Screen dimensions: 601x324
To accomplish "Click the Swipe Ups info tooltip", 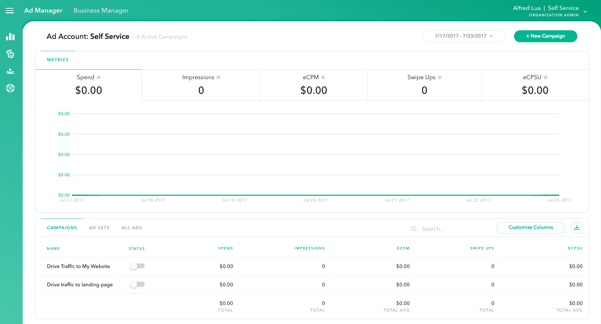I will coord(440,77).
